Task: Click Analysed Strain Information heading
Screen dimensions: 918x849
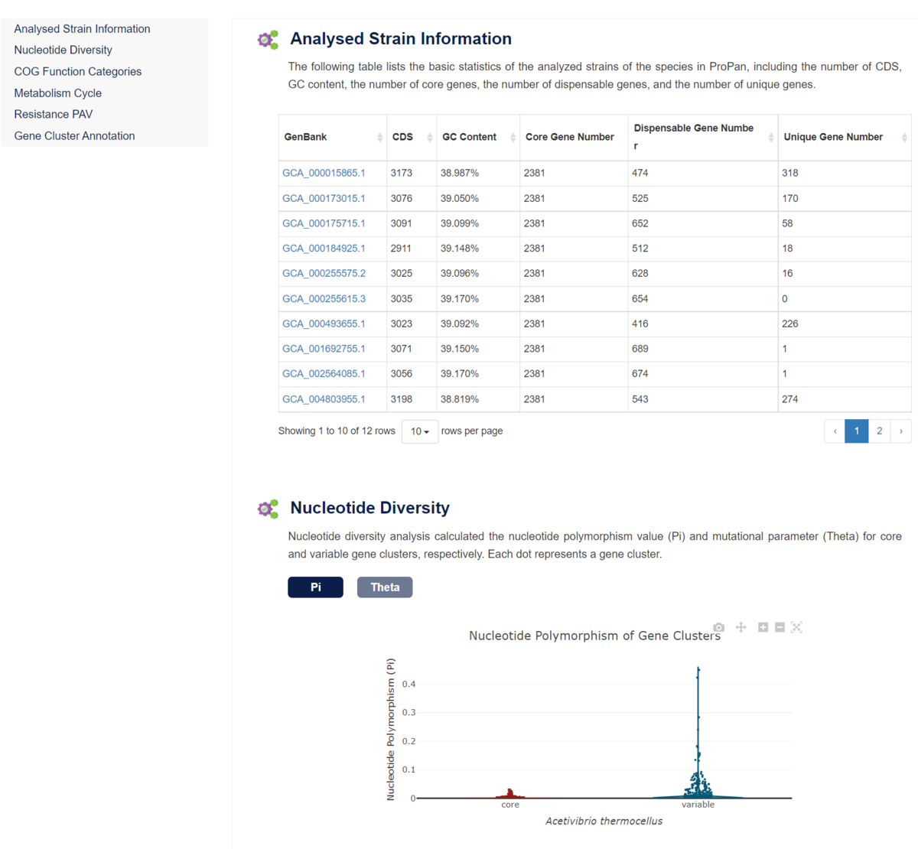Action: (401, 39)
